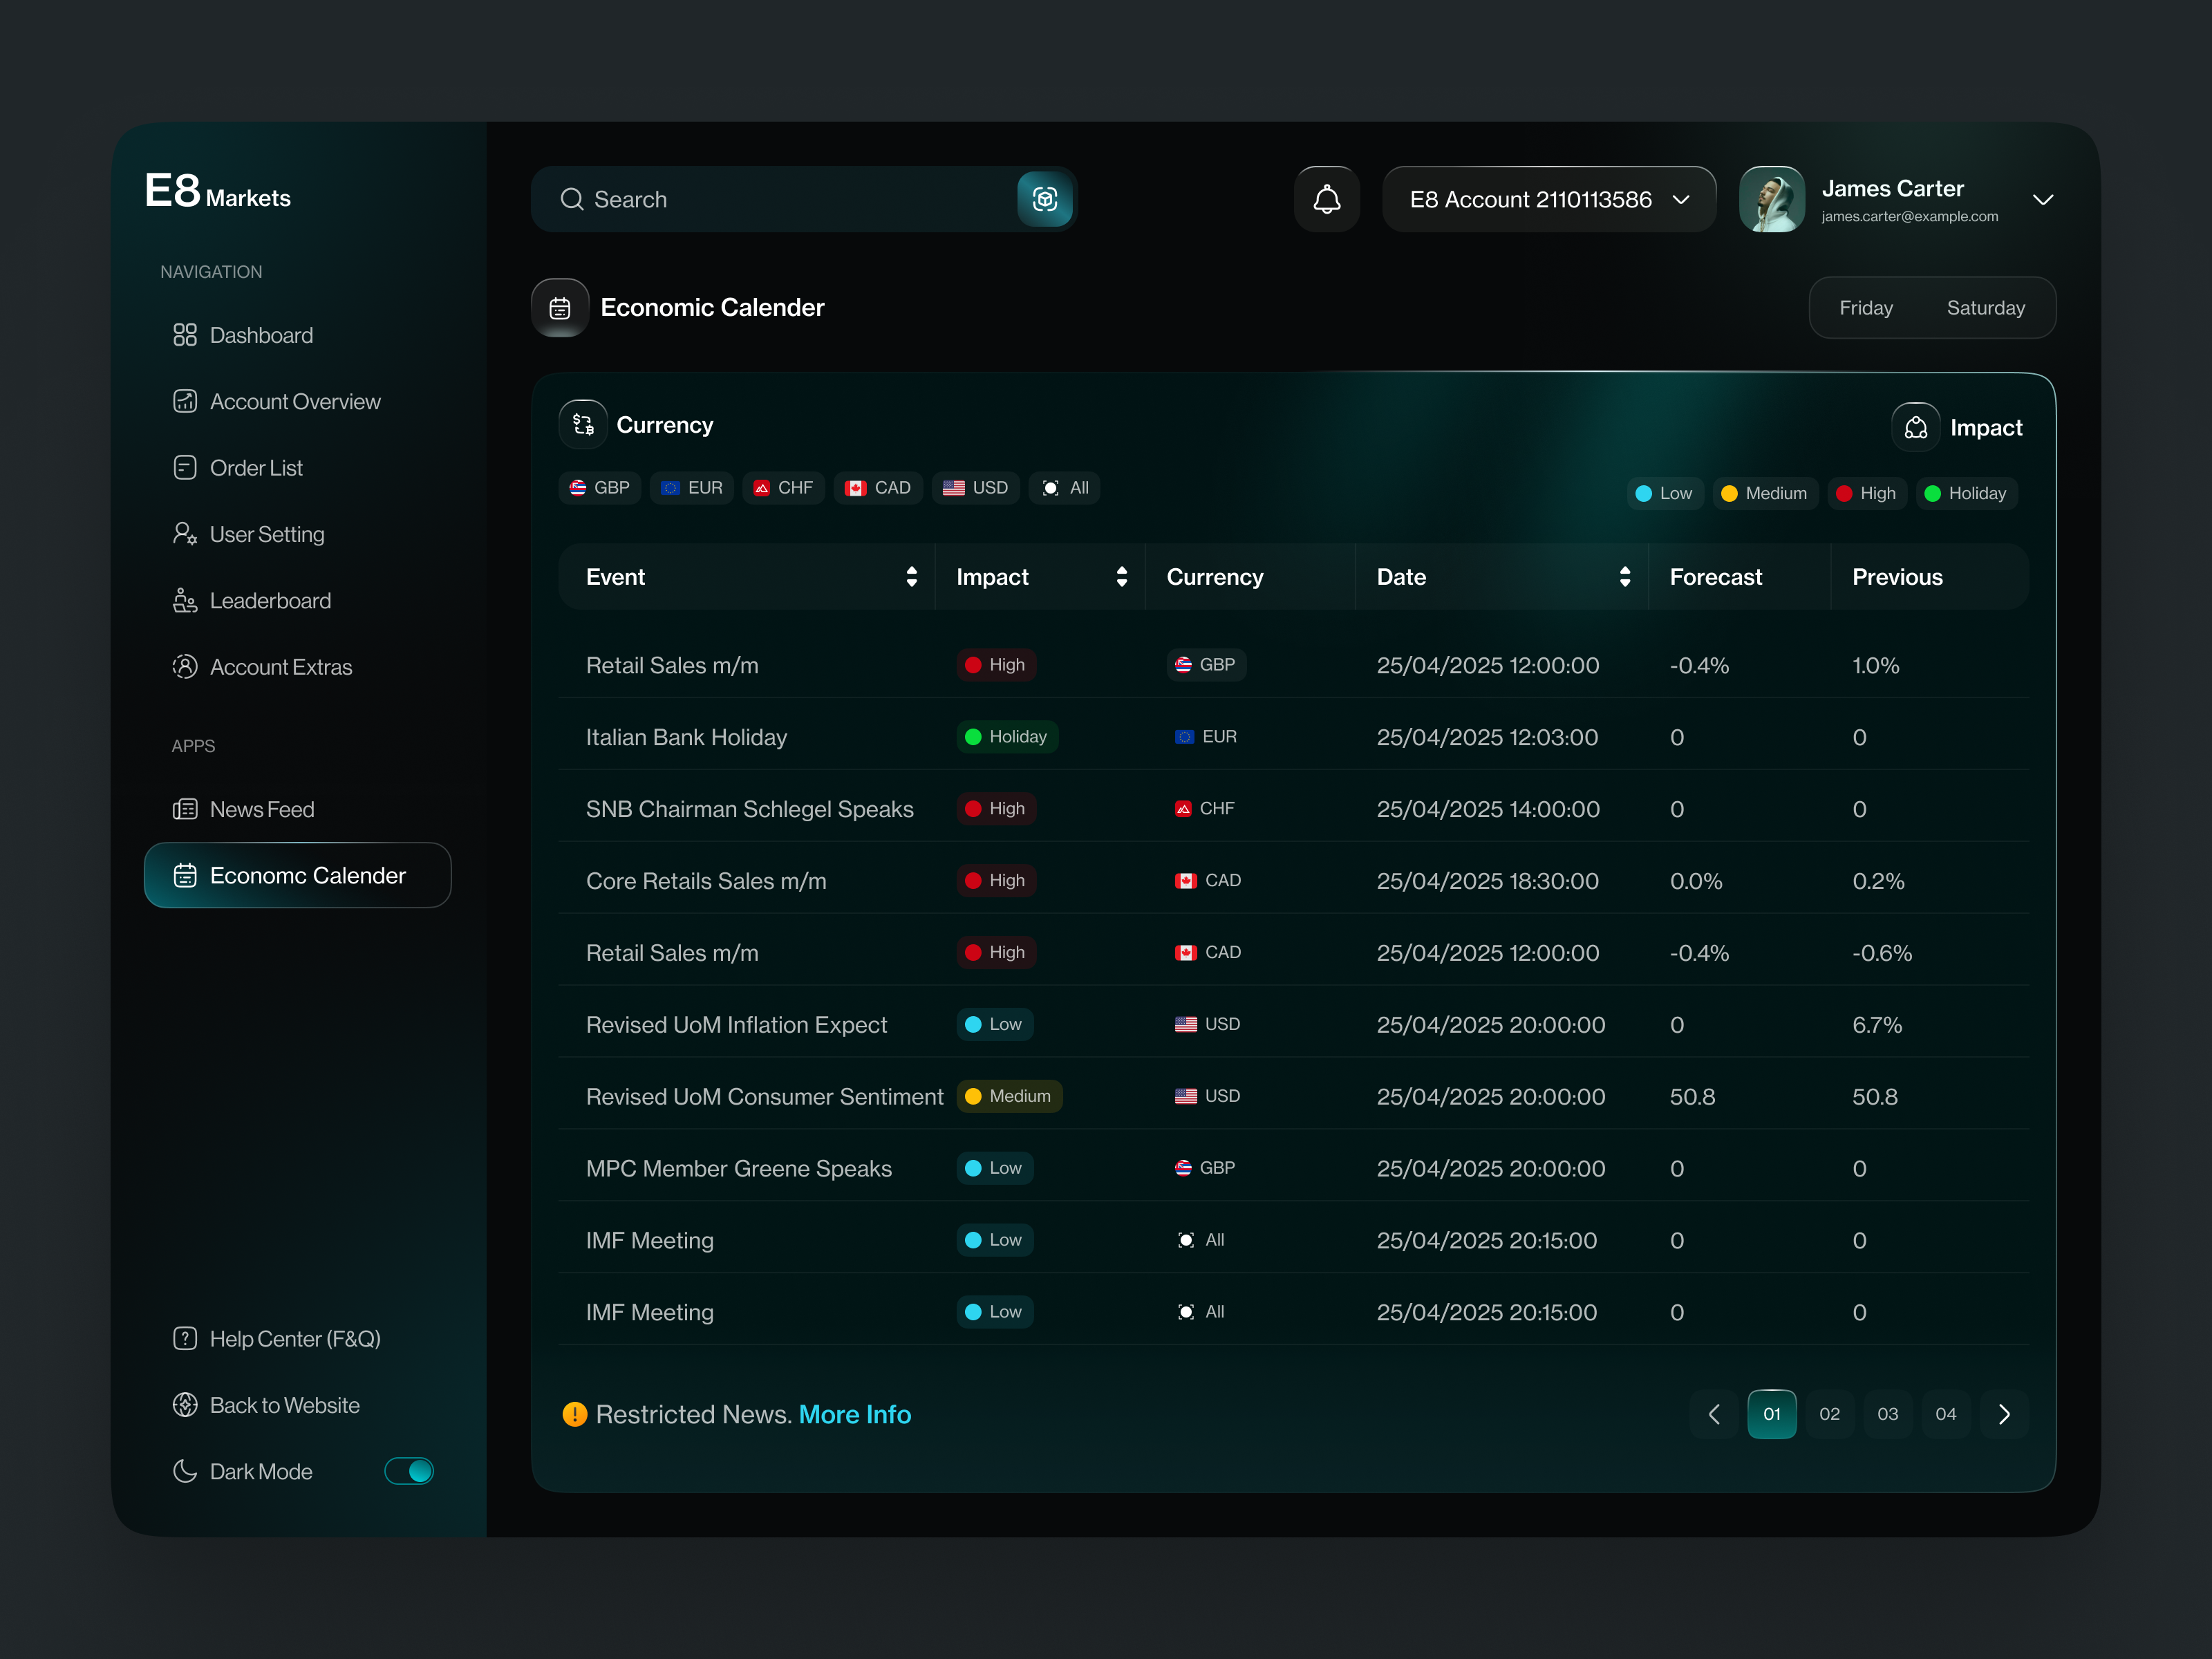Image resolution: width=2212 pixels, height=1659 pixels.
Task: Open Help Center (F&Q)
Action: tap(294, 1339)
